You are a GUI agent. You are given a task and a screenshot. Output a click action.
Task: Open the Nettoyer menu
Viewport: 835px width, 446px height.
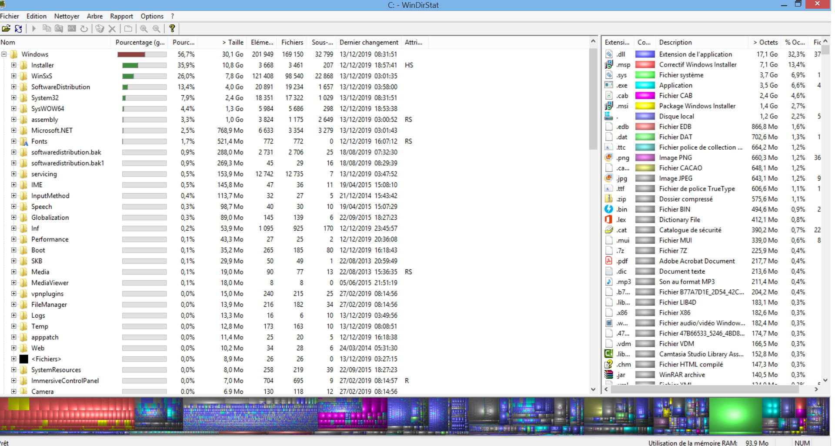click(x=67, y=16)
